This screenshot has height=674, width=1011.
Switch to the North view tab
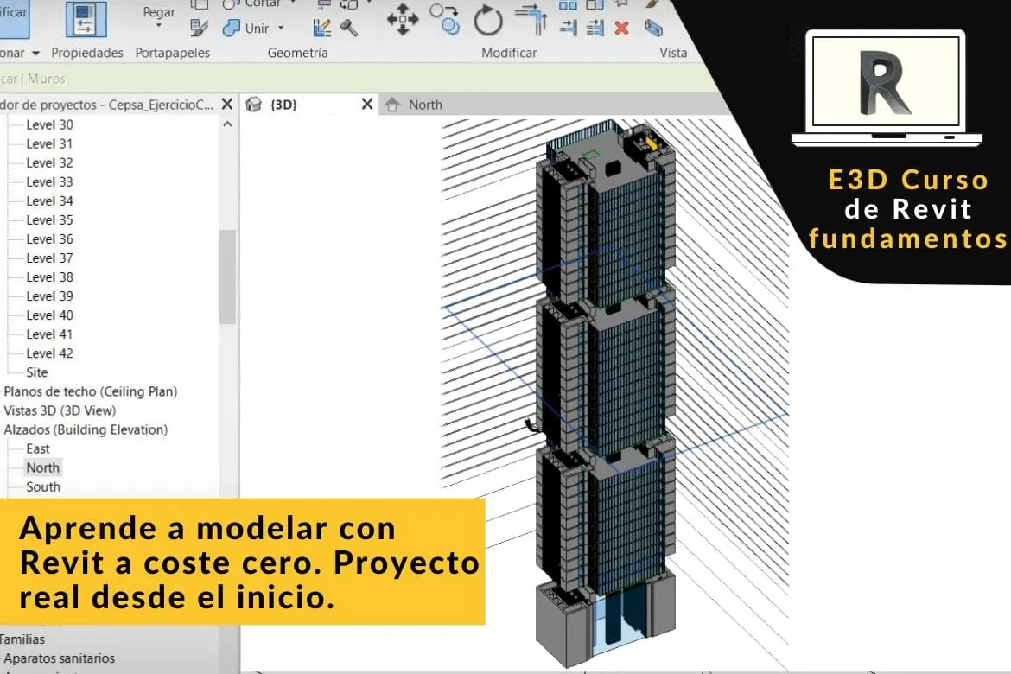pyautogui.click(x=425, y=105)
